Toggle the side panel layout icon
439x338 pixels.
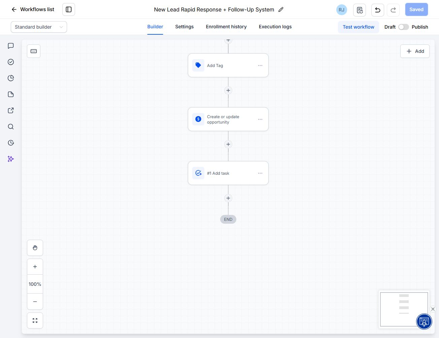pyautogui.click(x=69, y=9)
